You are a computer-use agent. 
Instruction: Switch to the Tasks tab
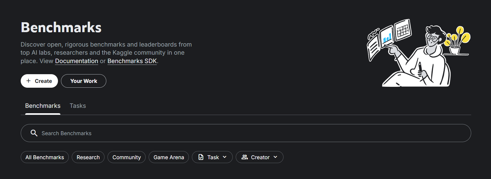point(78,106)
